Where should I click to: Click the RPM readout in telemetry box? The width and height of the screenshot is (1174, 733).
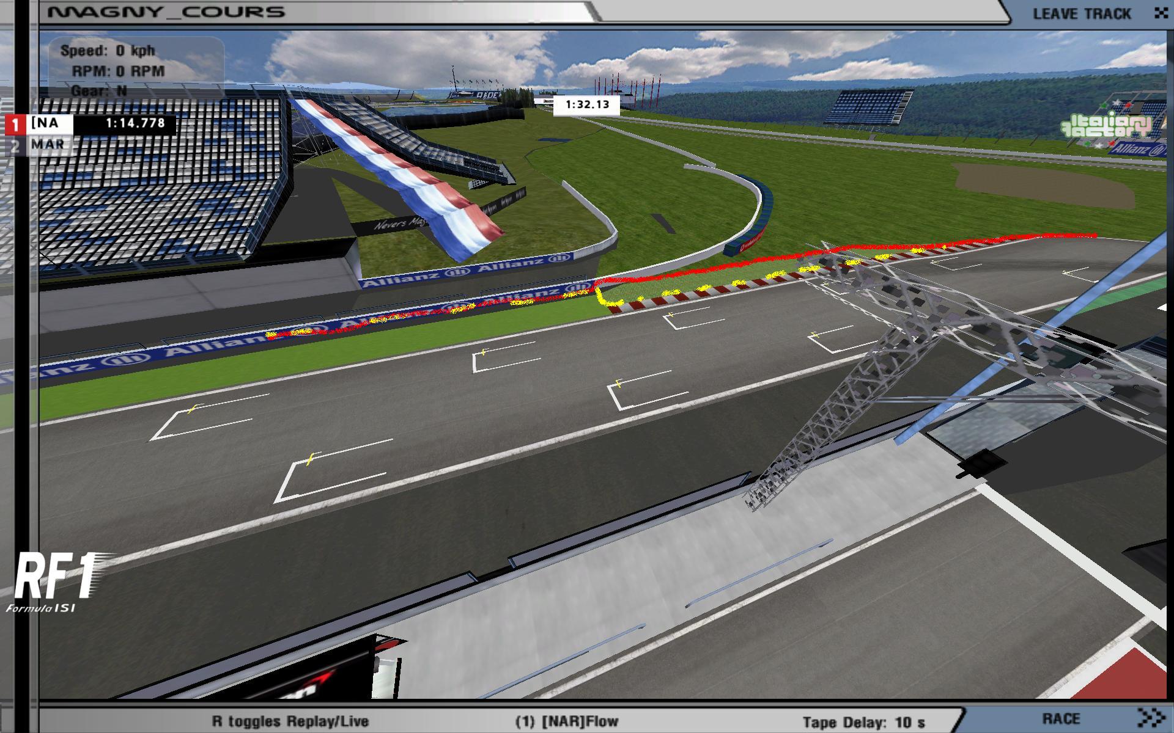pyautogui.click(x=118, y=71)
